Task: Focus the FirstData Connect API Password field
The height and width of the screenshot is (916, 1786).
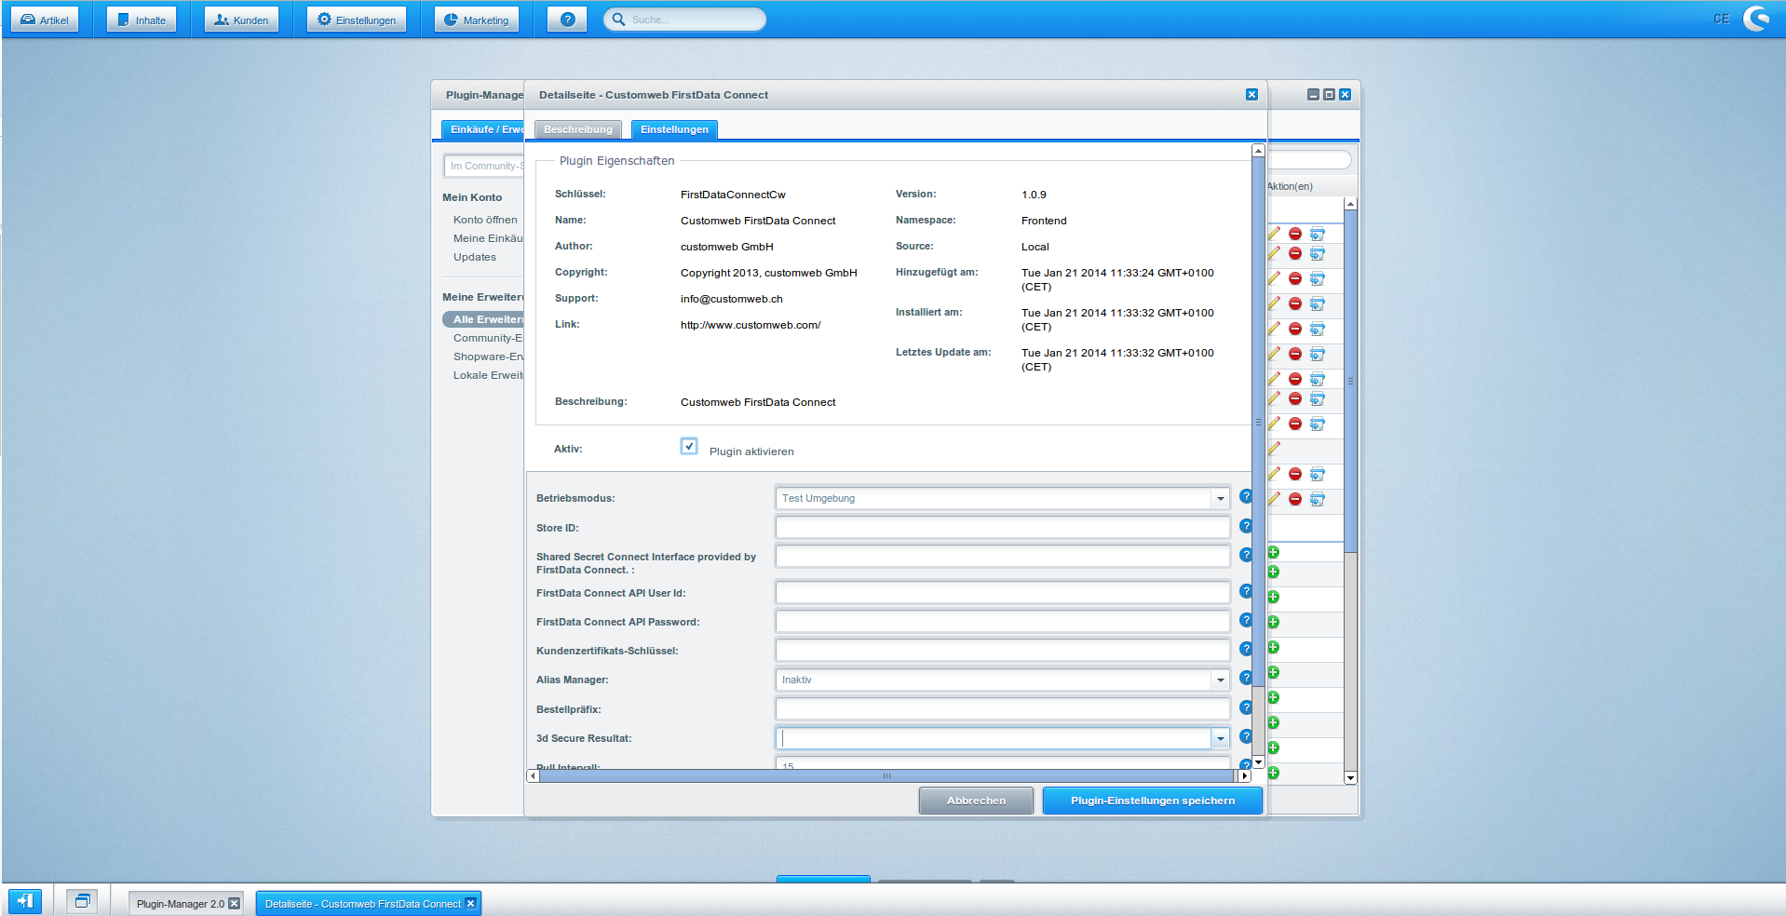Action: (1002, 622)
